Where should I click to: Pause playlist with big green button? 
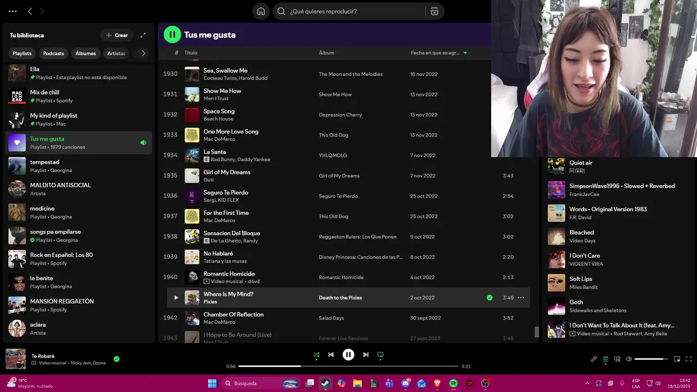[172, 35]
